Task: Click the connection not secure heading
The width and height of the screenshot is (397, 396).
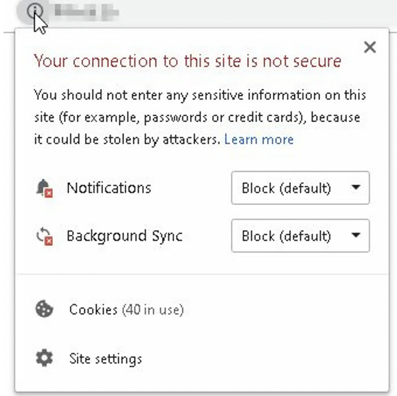Action: (187, 61)
